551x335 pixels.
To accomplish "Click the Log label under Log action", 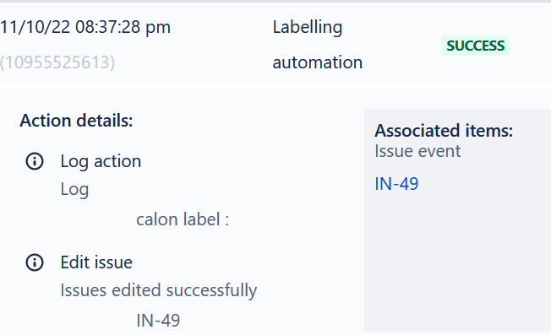I will coord(74,189).
